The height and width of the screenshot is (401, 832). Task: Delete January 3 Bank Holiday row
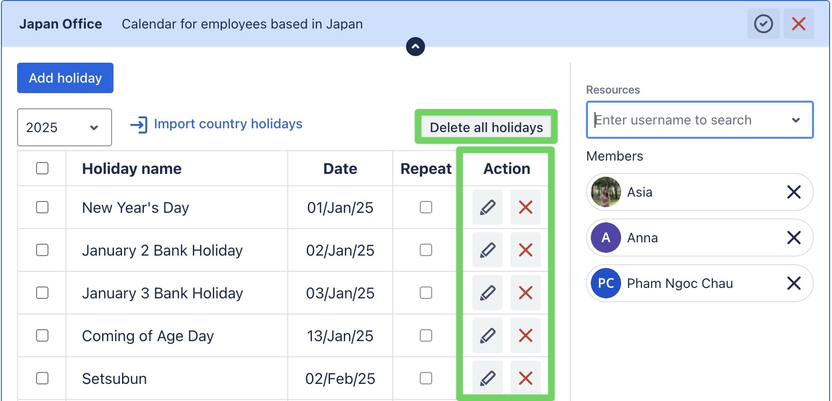click(525, 293)
